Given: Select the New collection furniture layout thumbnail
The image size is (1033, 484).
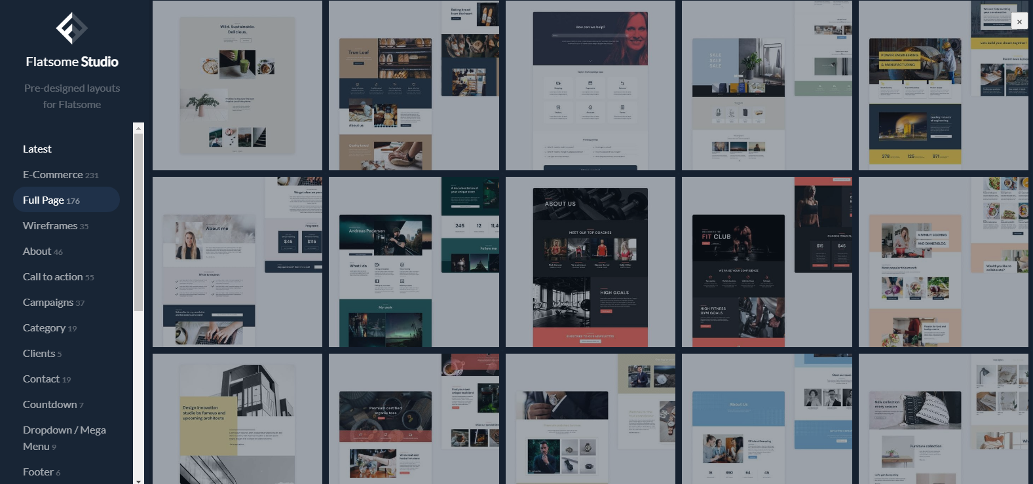Looking at the screenshot, I should [x=943, y=419].
